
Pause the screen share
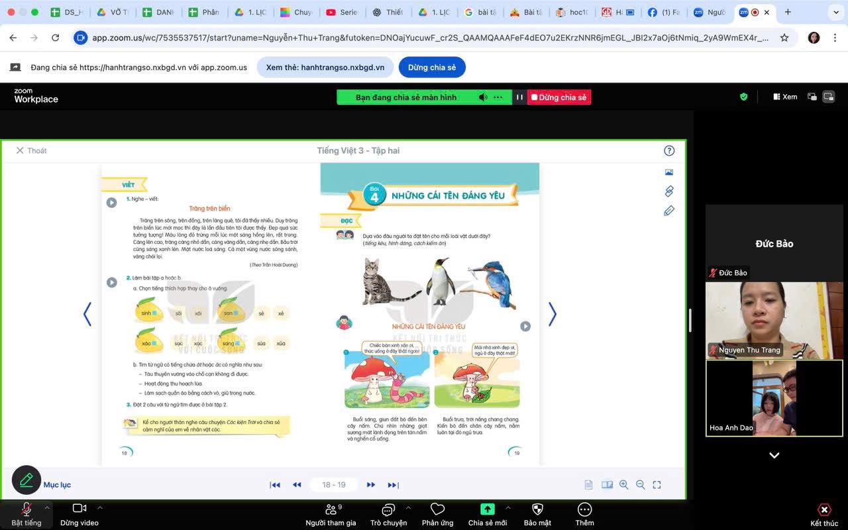(519, 97)
